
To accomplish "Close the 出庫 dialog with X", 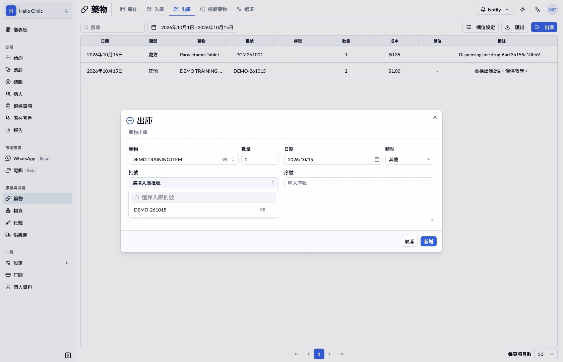I will point(435,117).
